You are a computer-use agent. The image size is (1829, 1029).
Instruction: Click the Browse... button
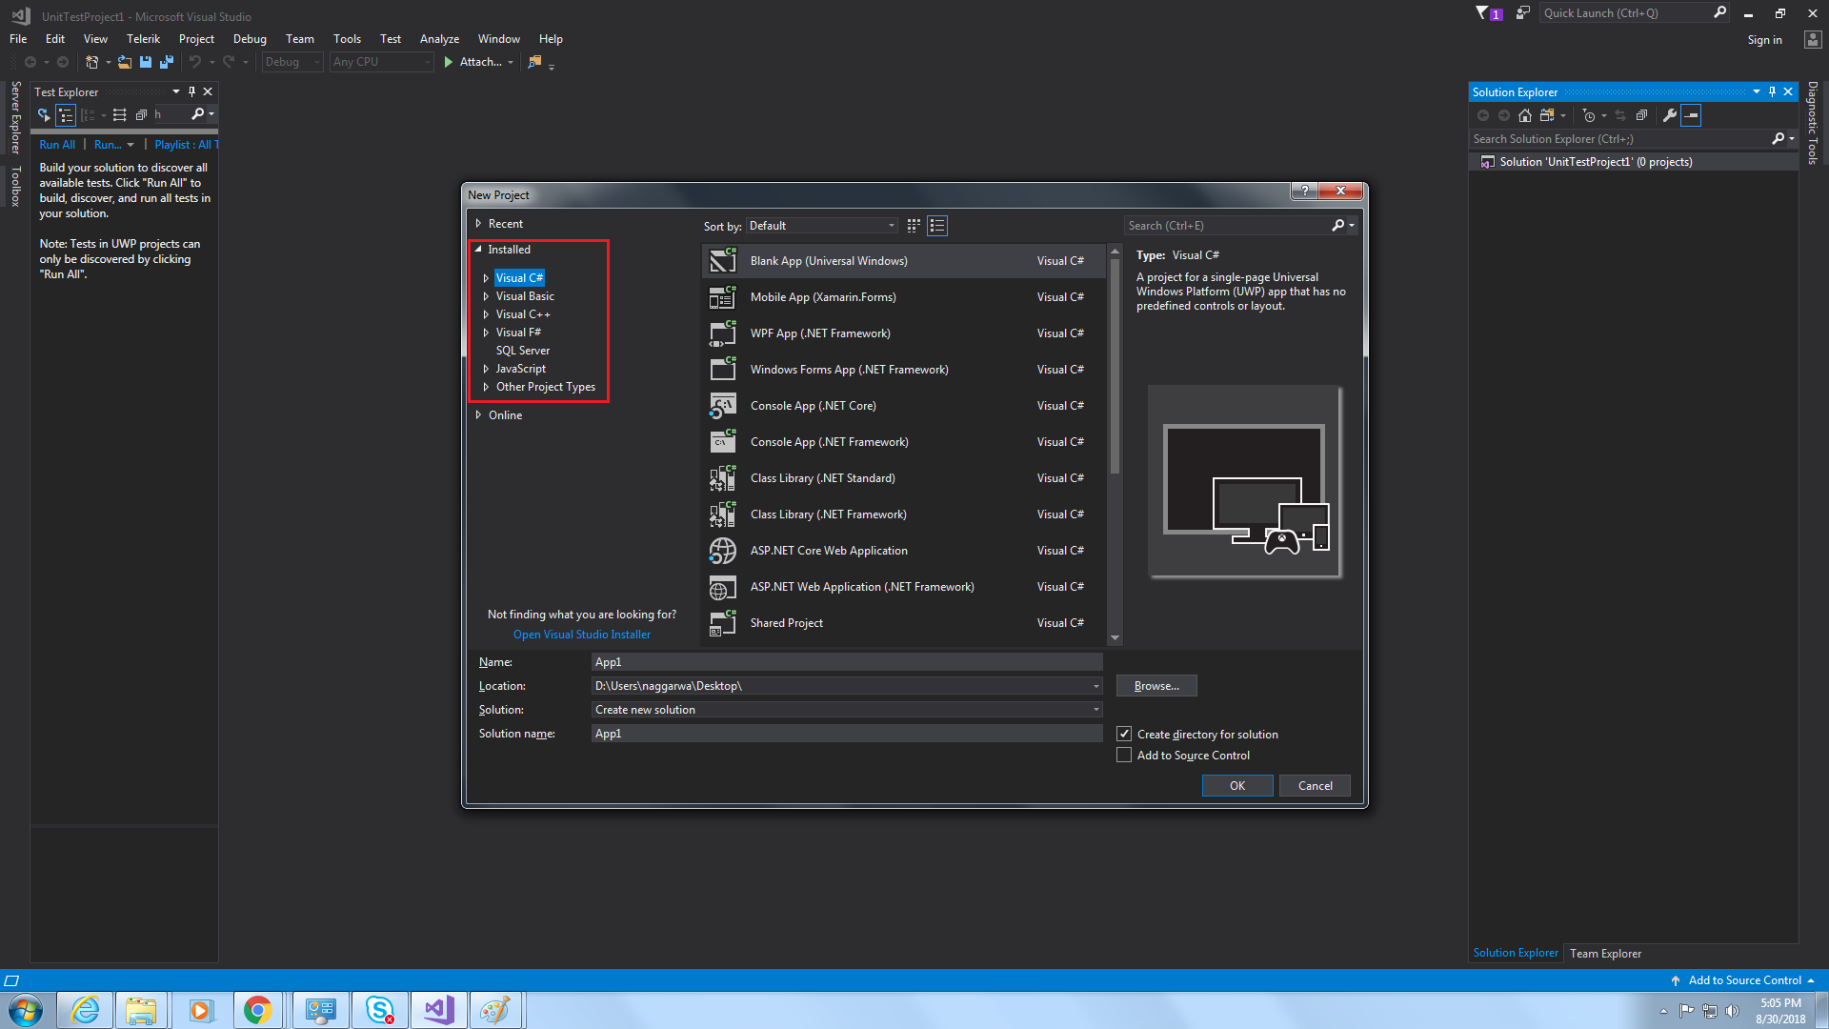[x=1156, y=686]
